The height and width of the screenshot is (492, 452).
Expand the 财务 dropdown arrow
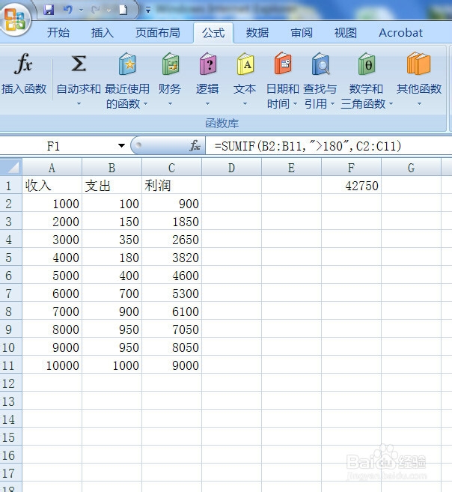(x=170, y=103)
